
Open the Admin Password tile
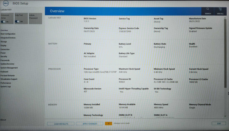click(x=35, y=18)
